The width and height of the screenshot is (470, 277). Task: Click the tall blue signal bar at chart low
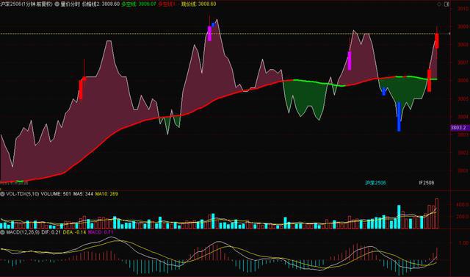399,117
